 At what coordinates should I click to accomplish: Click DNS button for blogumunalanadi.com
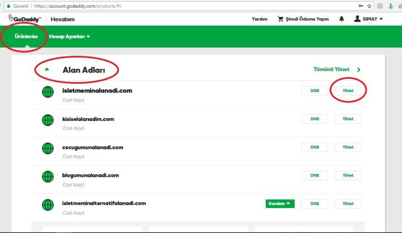tap(315, 175)
